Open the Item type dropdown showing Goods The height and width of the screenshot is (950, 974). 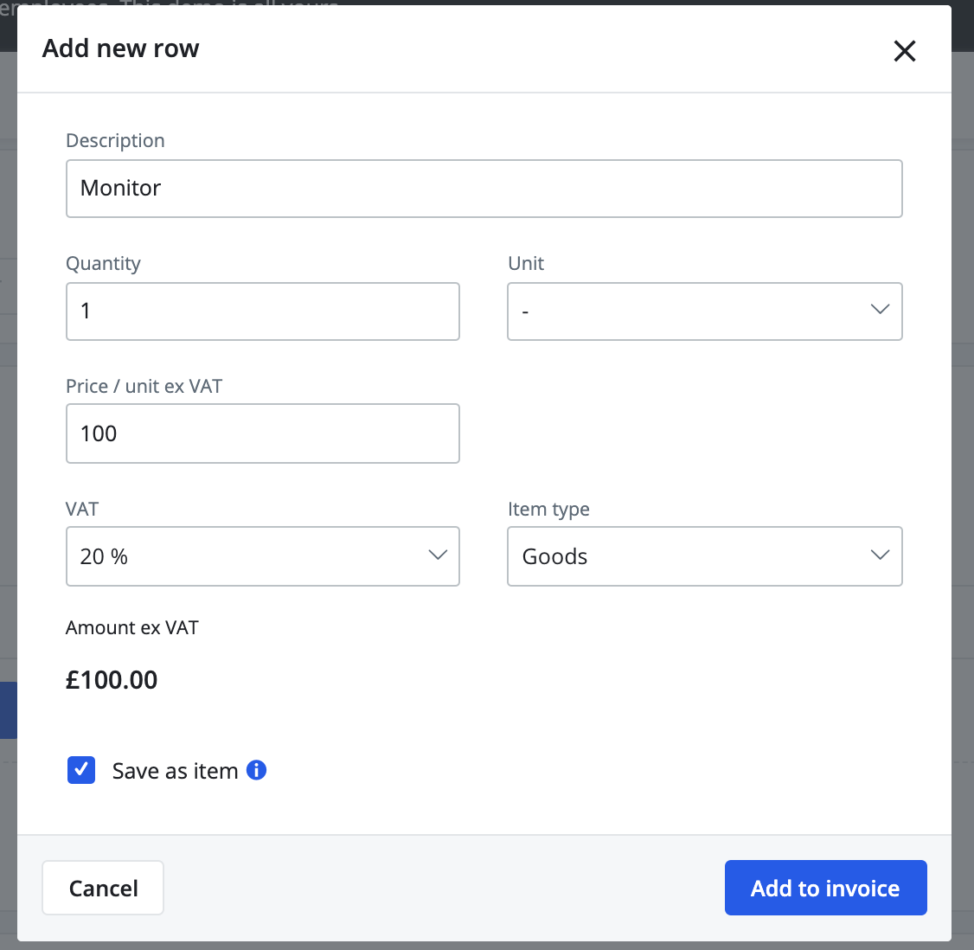click(704, 556)
